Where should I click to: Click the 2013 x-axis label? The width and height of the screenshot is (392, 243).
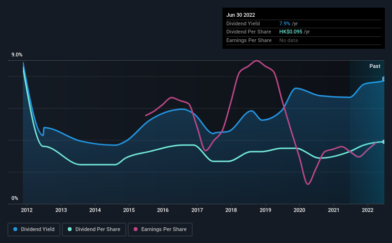point(61,210)
